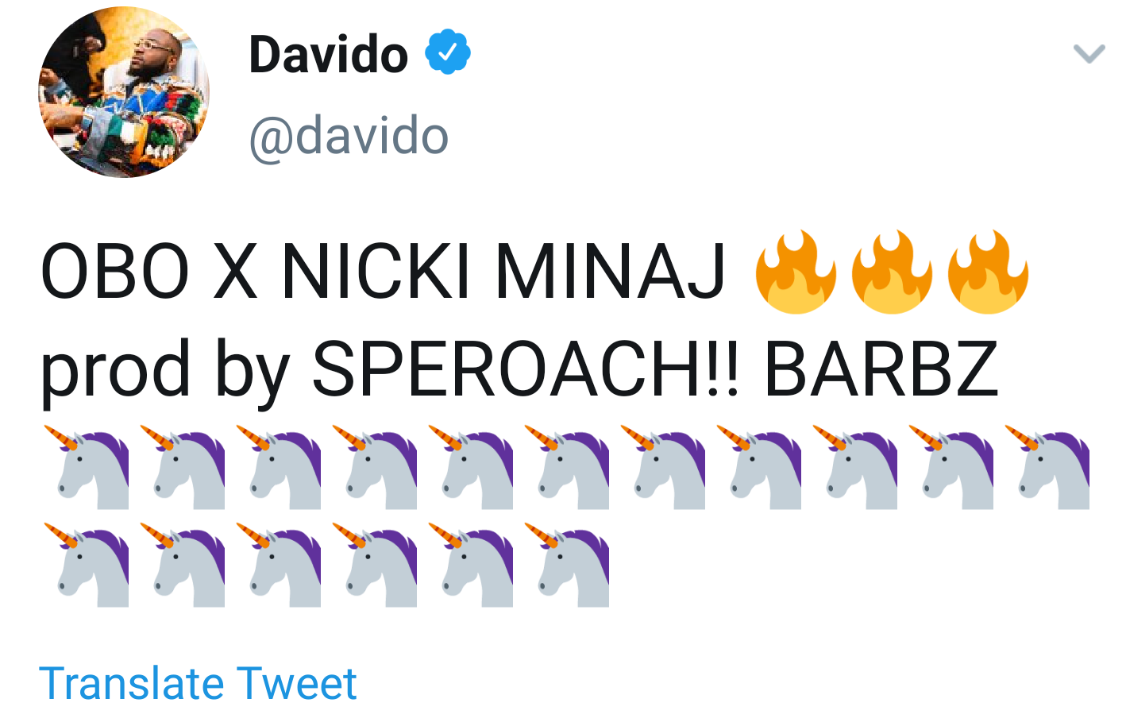
Task: Click the word BARBZ in the tweet
Action: 881,369
